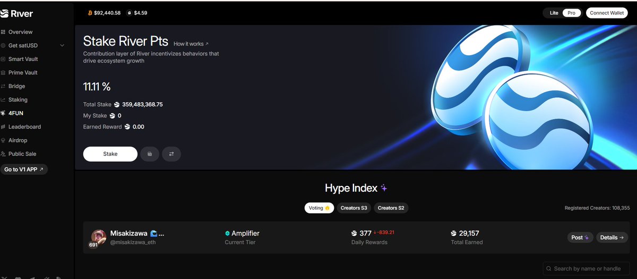
Task: Open the Staking page
Action: 18,100
